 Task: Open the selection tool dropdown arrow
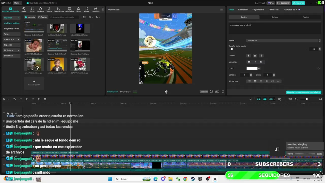click(8, 99)
